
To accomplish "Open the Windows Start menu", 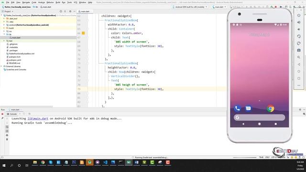I will [x=4, y=165].
